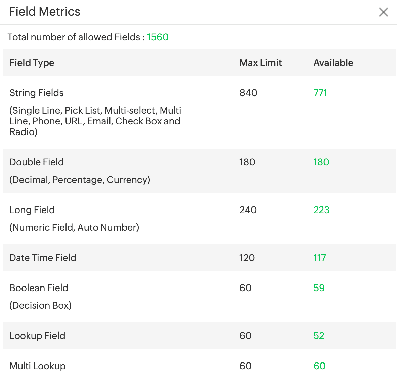Click the String Fields max limit 840
This screenshot has width=397, height=382.
pyautogui.click(x=248, y=93)
